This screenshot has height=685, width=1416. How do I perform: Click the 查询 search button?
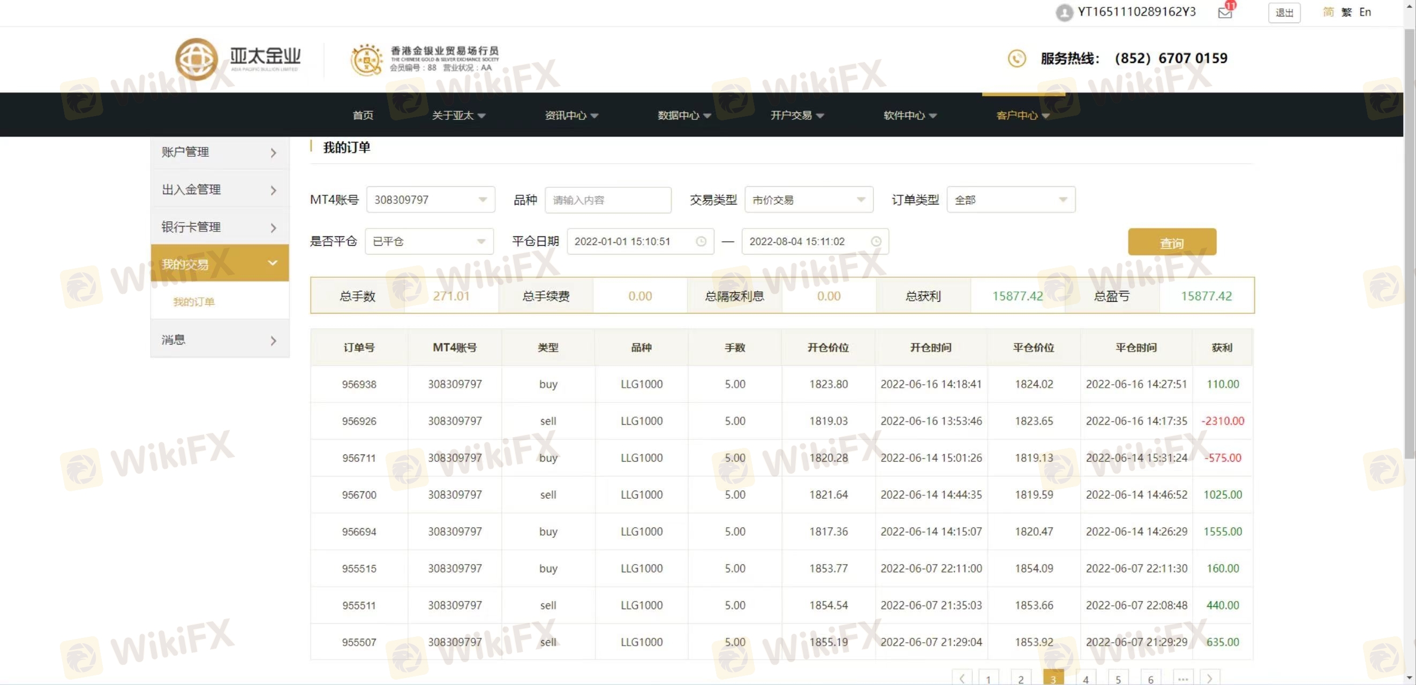(x=1171, y=242)
